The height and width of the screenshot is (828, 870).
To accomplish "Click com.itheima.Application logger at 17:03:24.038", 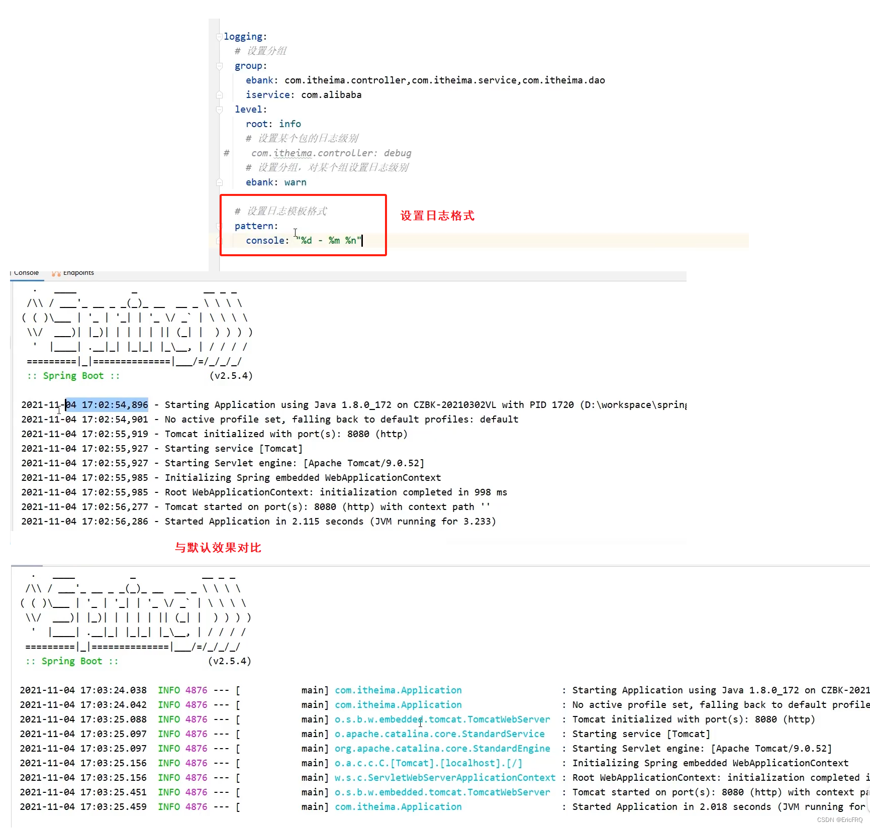I will (398, 690).
